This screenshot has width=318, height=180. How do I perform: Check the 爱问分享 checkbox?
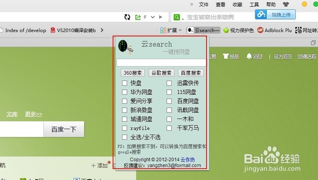pyautogui.click(x=124, y=101)
